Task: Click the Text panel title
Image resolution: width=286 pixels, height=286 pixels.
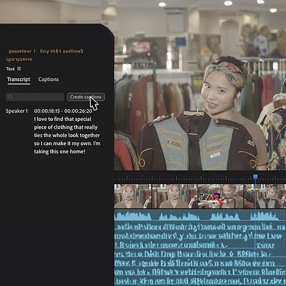Action: [10, 69]
